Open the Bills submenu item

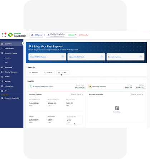pos(6,63)
